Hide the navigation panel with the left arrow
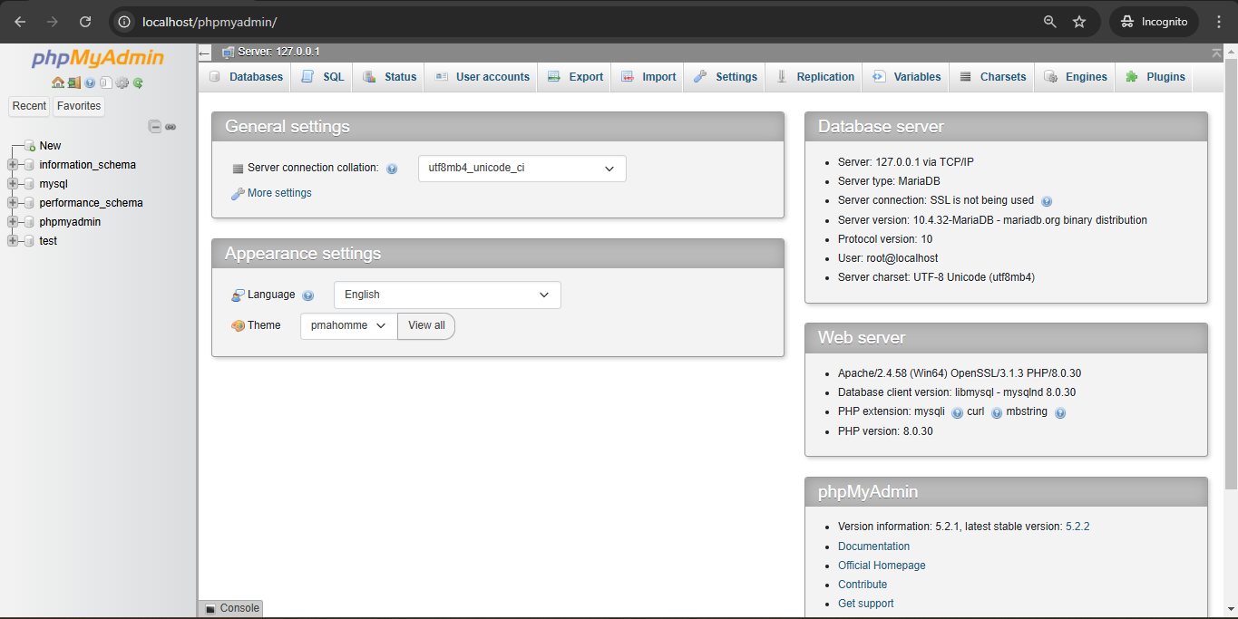The width and height of the screenshot is (1238, 619). pos(204,53)
